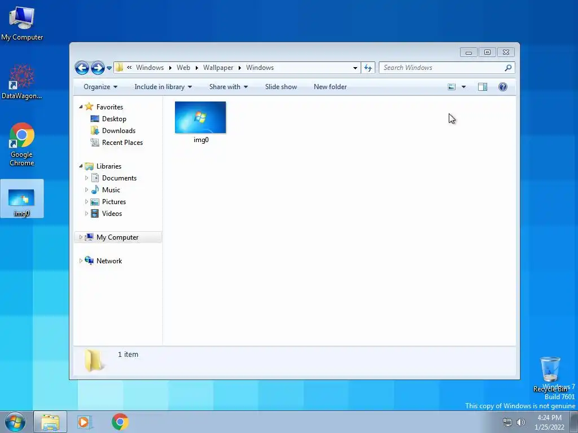
Task: Expand the Music library
Action: click(x=86, y=189)
